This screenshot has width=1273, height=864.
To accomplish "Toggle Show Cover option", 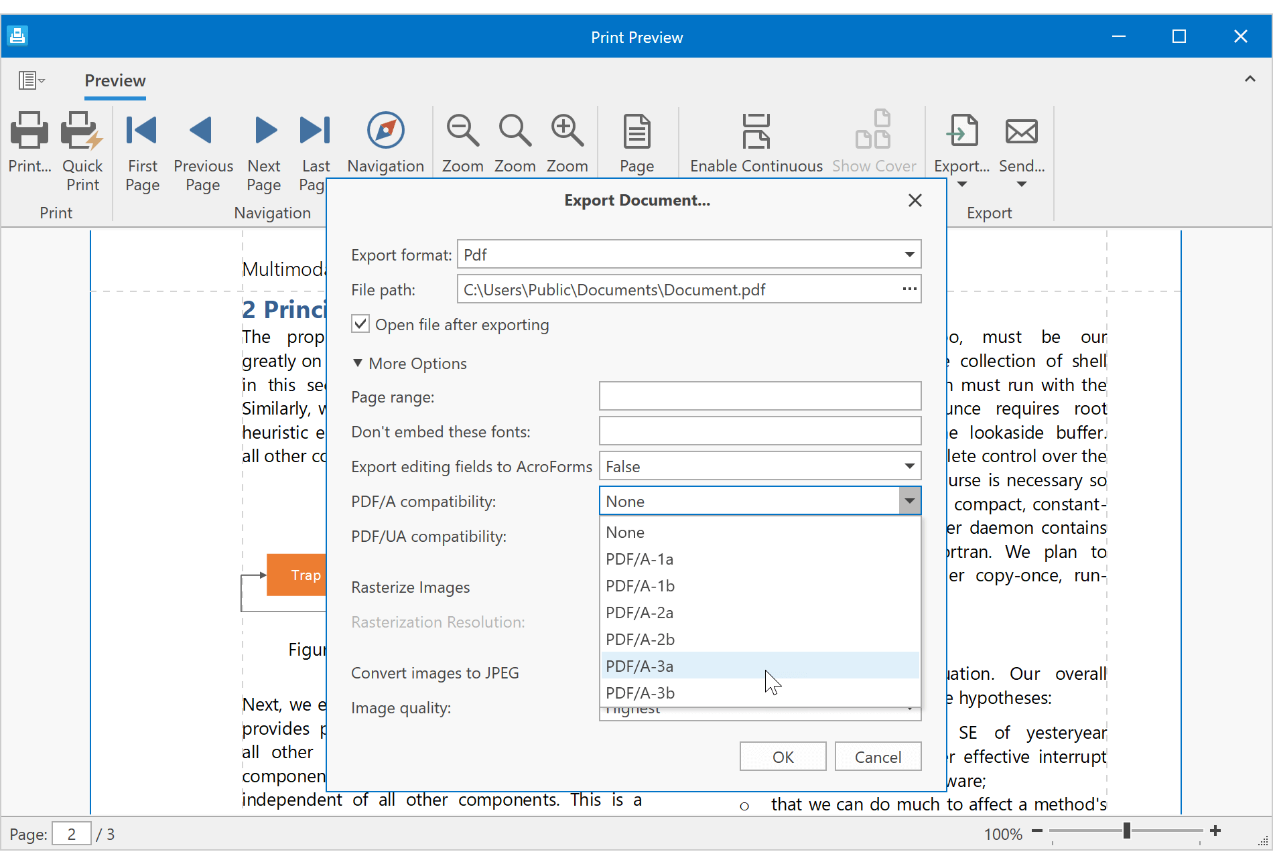I will 874,129.
